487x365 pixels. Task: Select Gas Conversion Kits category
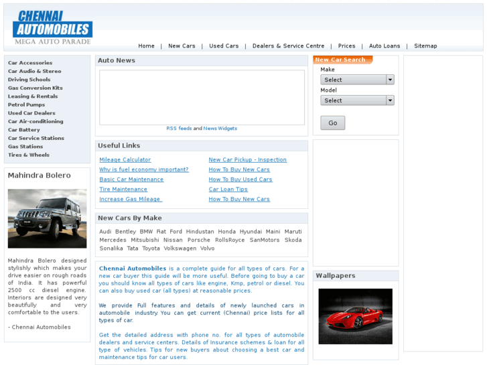coord(36,88)
